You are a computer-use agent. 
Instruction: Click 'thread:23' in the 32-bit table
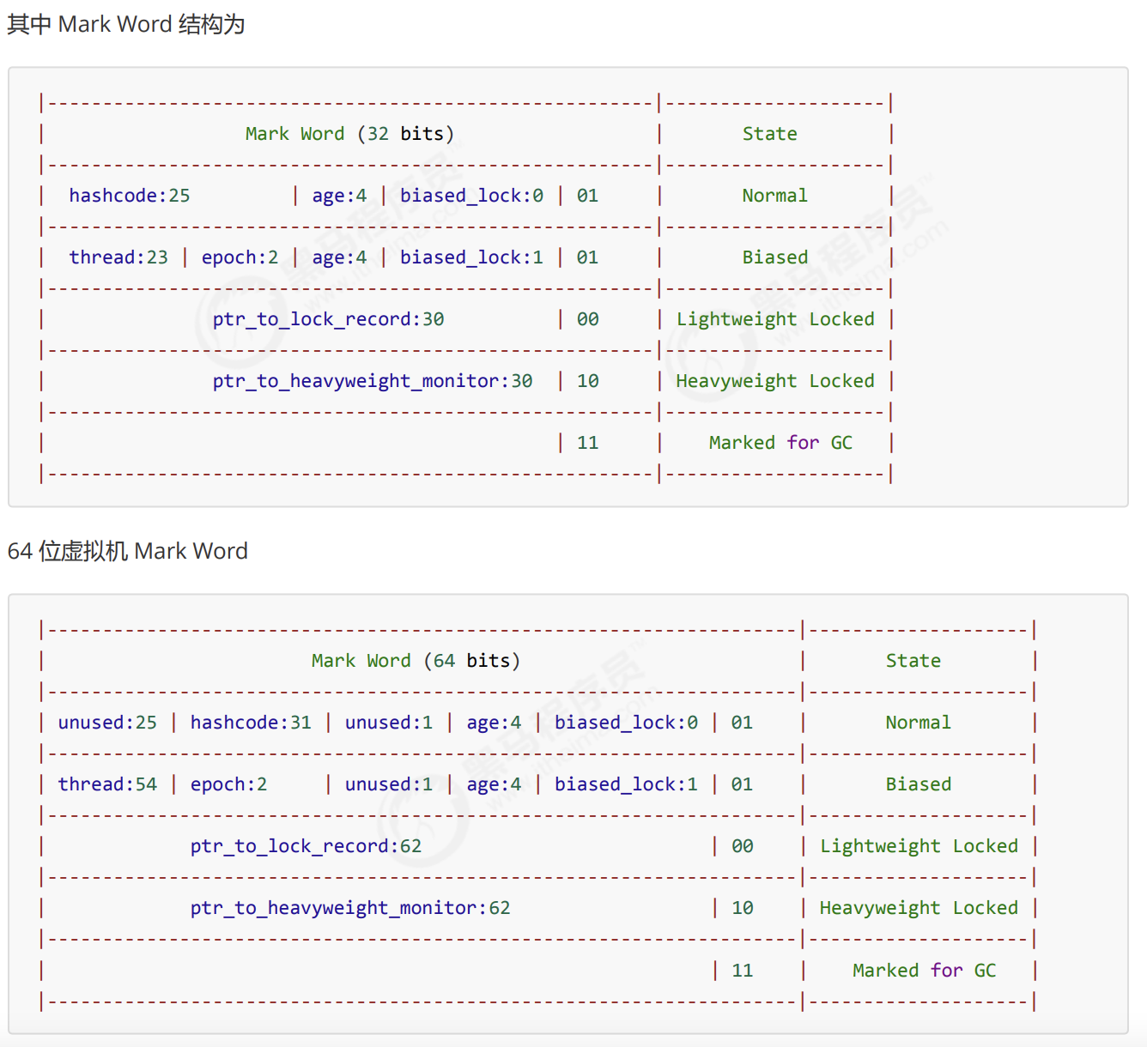(x=118, y=257)
